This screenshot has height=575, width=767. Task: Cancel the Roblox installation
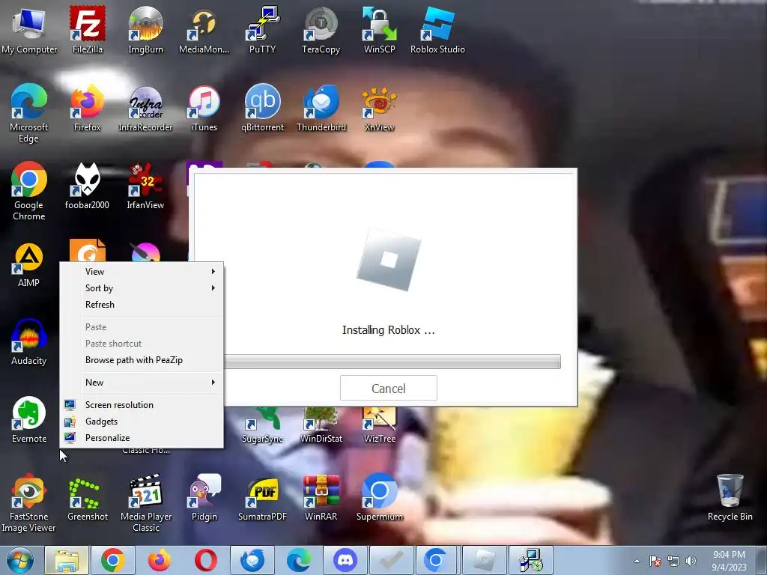[389, 389]
